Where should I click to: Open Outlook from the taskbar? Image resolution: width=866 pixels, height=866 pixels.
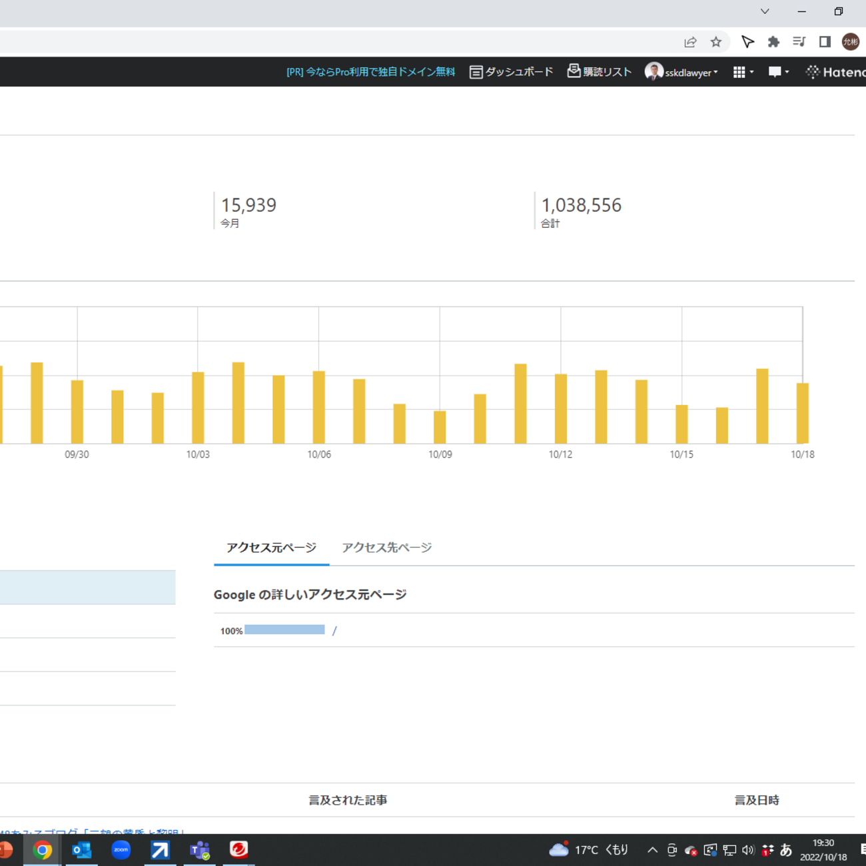coord(81,850)
